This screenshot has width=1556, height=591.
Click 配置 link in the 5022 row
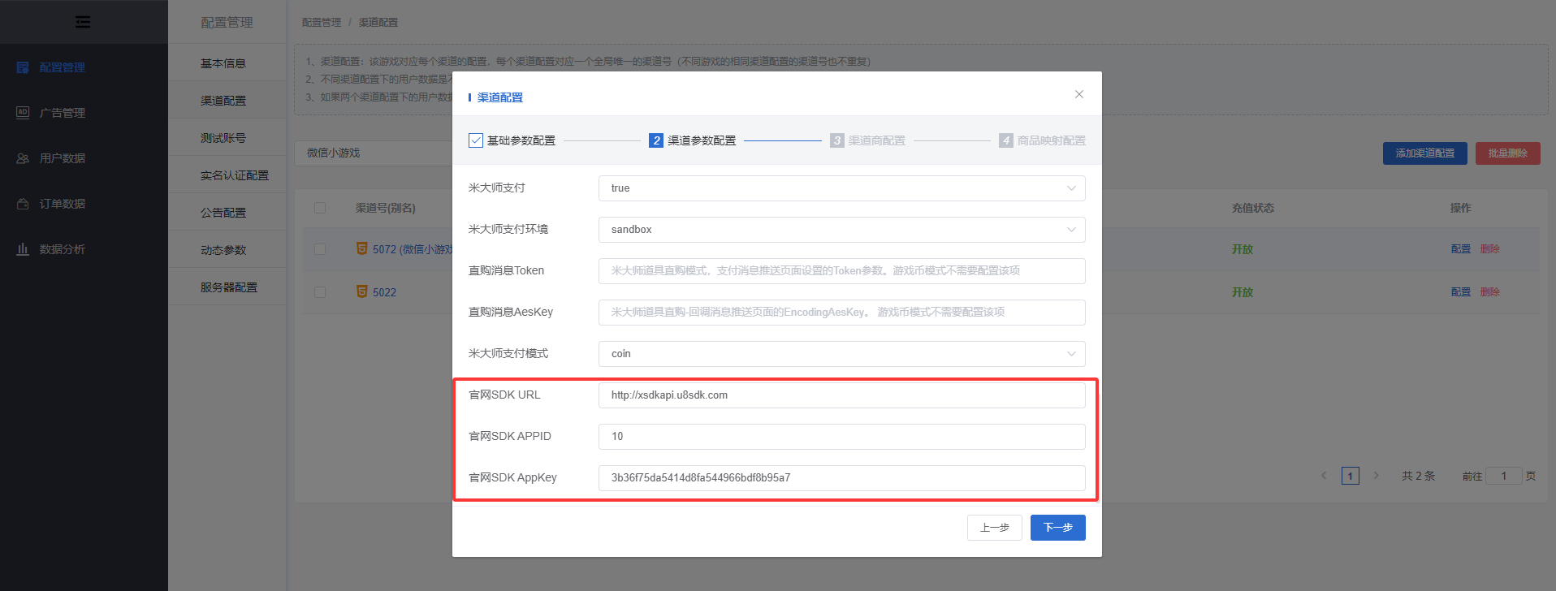(1461, 292)
